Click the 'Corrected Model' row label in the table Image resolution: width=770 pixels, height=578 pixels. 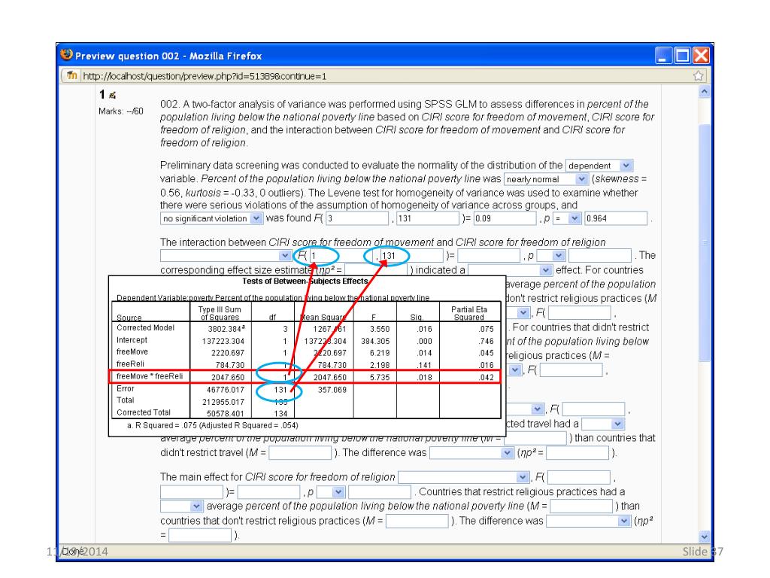coord(145,328)
